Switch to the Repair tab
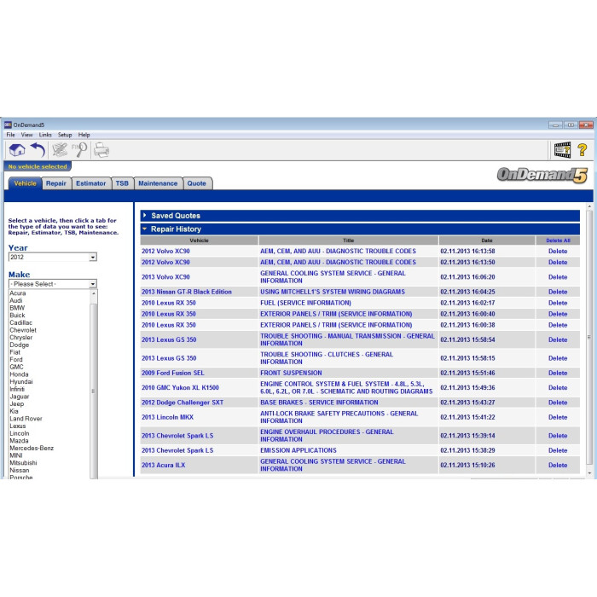The image size is (597, 597). pyautogui.click(x=56, y=183)
